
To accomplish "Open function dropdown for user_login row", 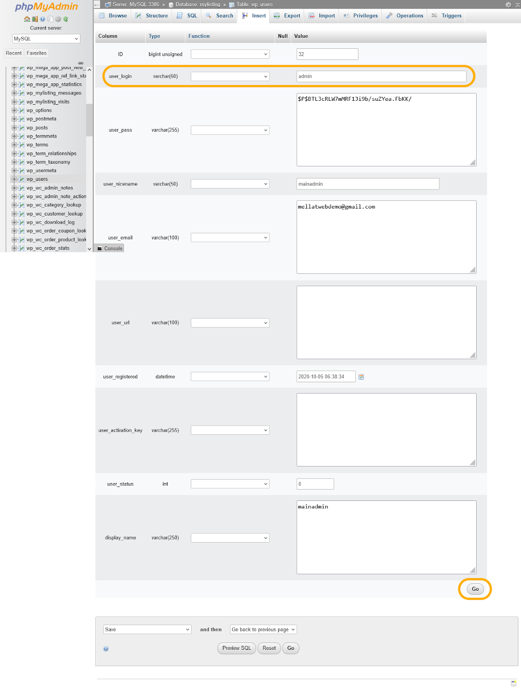I will tap(230, 76).
